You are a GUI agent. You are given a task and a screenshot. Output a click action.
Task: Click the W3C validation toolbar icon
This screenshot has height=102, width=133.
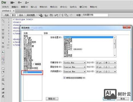[x=56, y=15]
